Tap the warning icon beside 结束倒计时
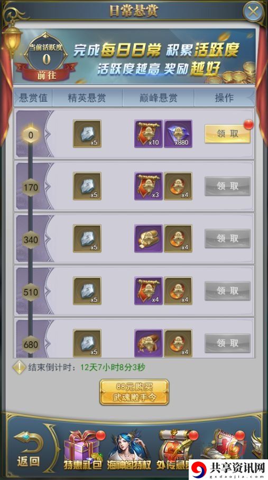268x480 pixels. point(19,367)
